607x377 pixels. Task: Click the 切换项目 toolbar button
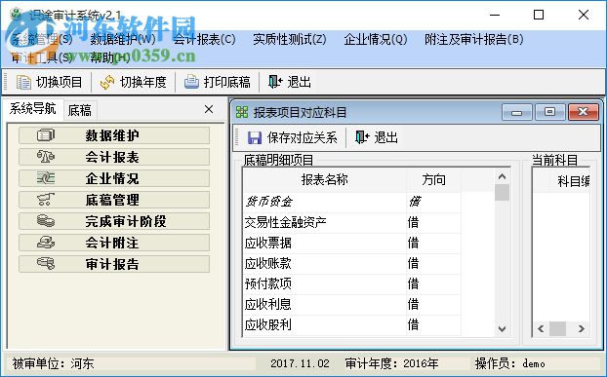click(x=49, y=82)
